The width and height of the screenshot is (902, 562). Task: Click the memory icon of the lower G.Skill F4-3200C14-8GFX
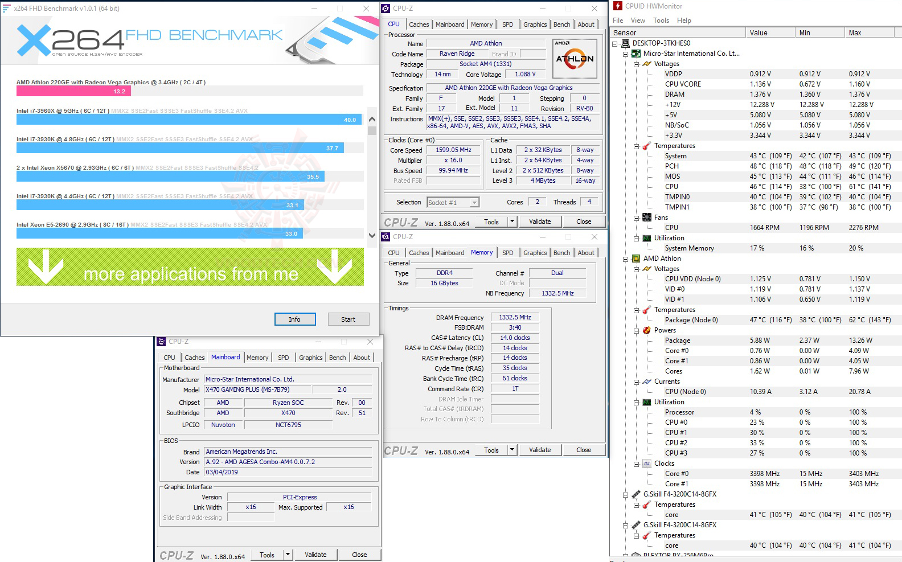pos(636,525)
